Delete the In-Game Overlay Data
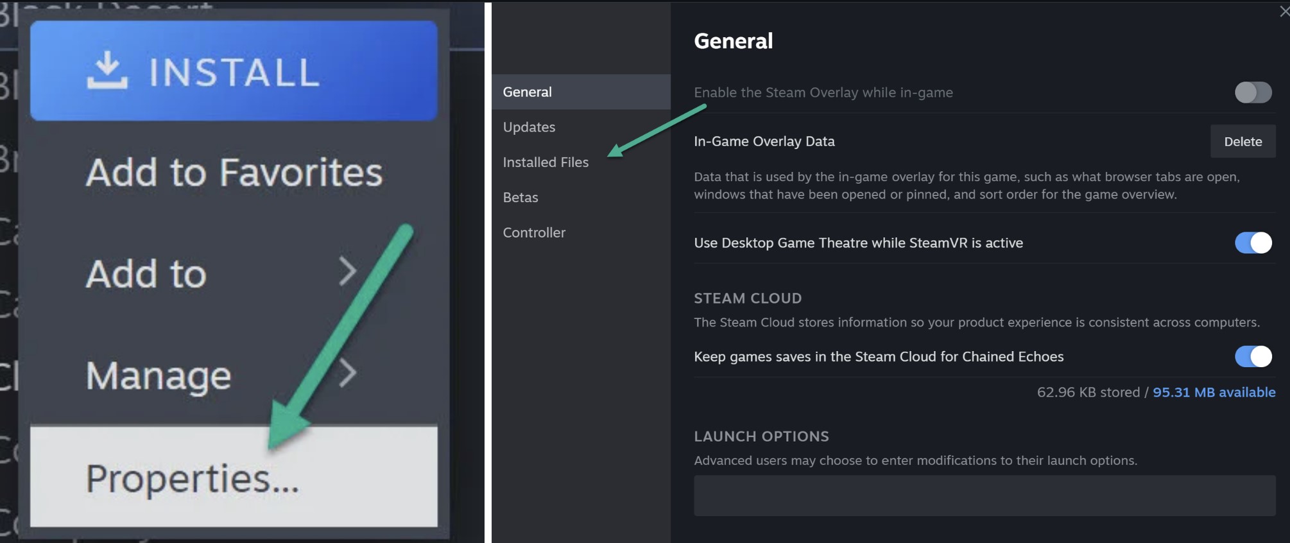 pos(1243,141)
